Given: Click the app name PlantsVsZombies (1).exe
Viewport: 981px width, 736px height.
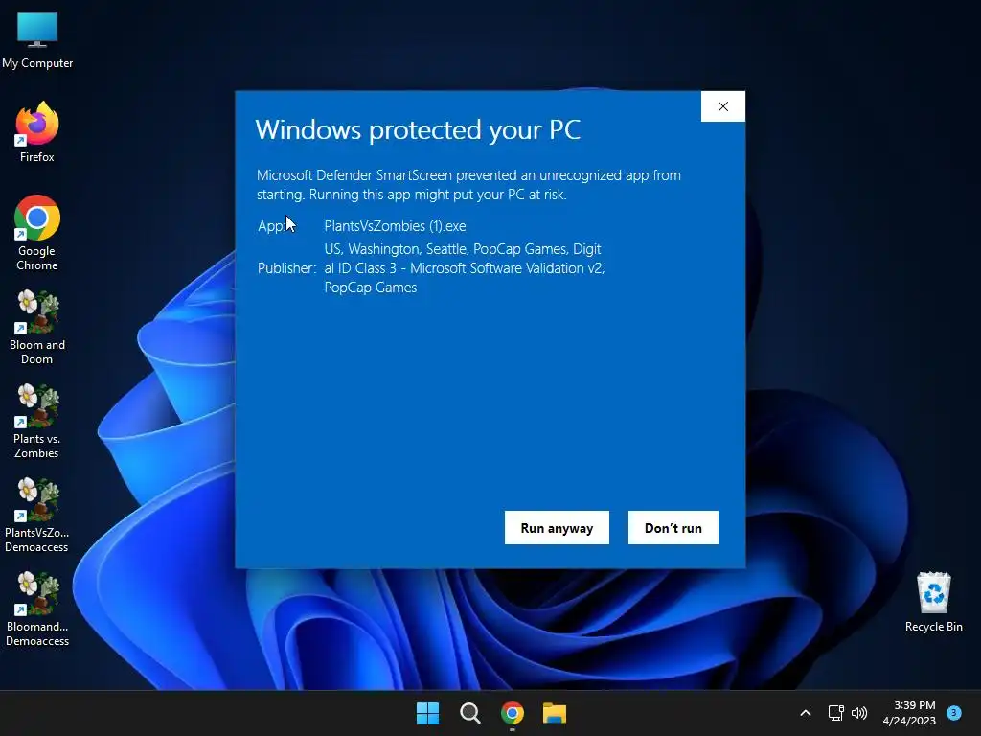Looking at the screenshot, I should click(395, 226).
